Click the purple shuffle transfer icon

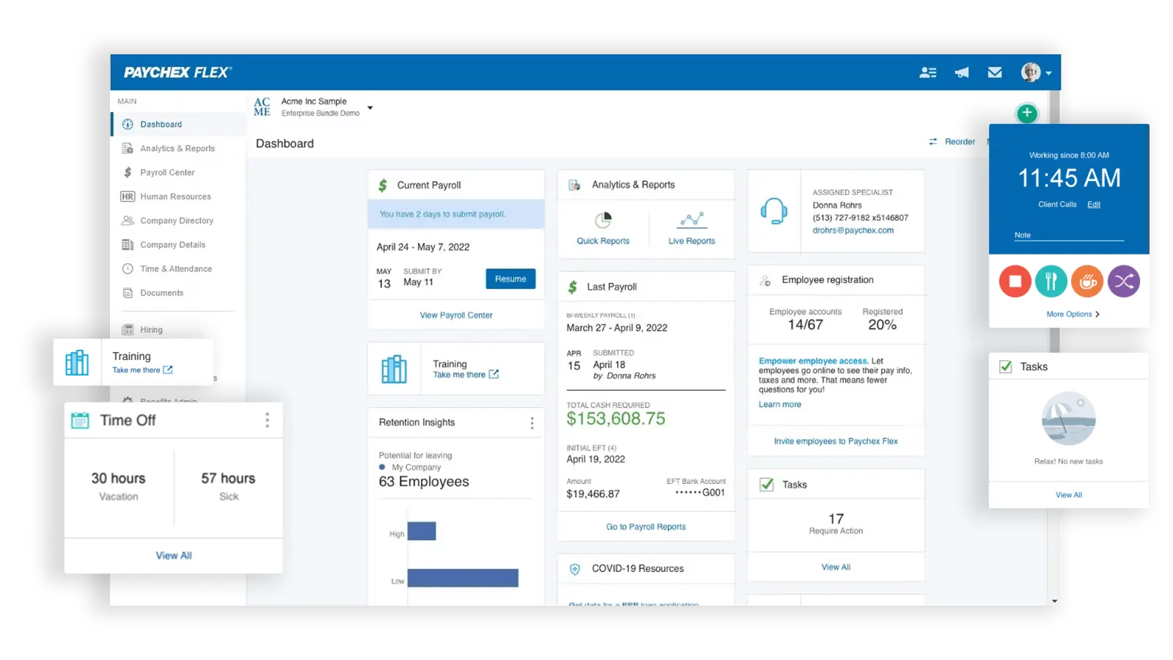1124,281
